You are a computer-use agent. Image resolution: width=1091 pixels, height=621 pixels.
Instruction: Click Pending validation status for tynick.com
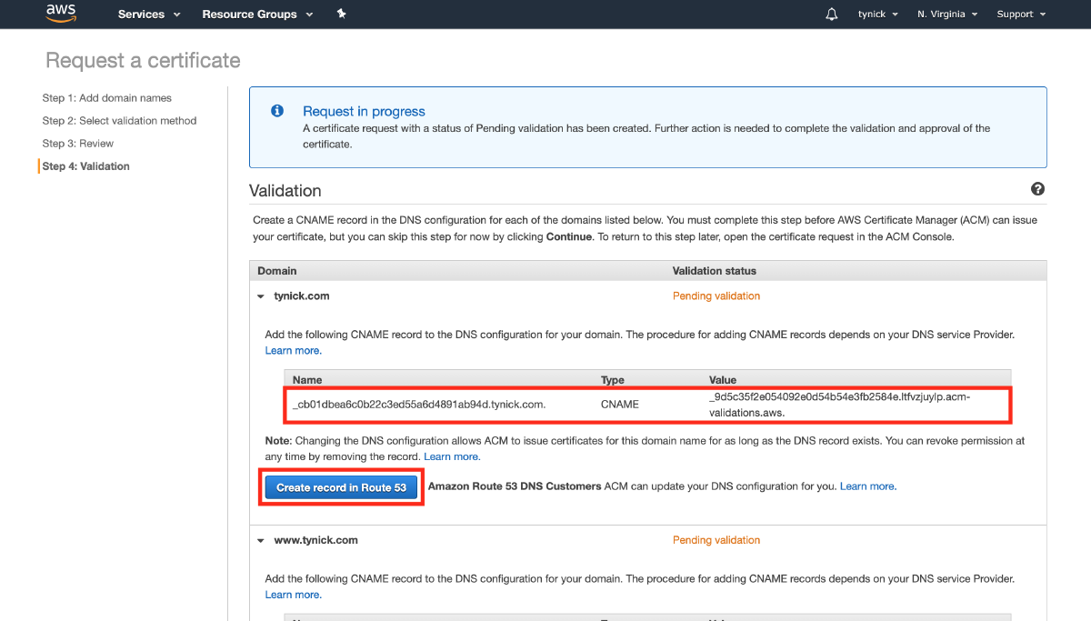716,296
